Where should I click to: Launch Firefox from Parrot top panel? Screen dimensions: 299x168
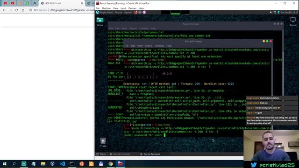(x=136, y=13)
